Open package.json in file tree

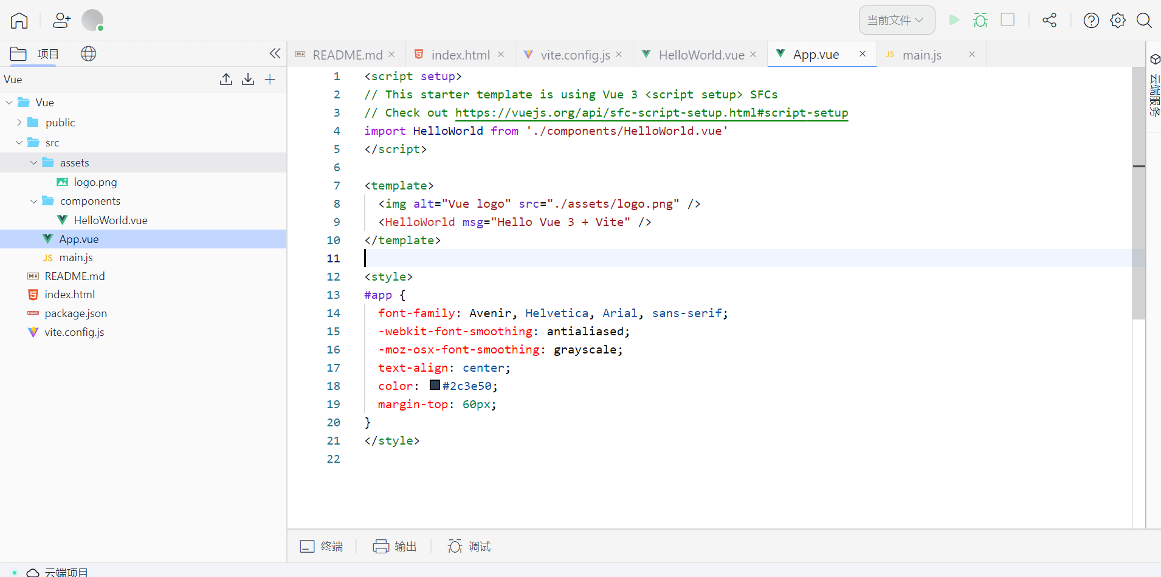[75, 313]
